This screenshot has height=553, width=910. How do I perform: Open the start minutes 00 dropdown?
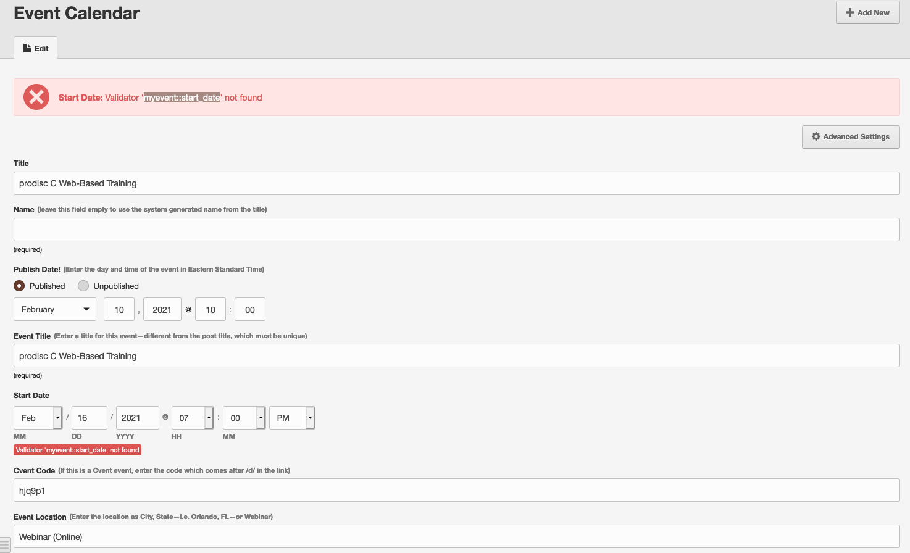click(x=244, y=418)
